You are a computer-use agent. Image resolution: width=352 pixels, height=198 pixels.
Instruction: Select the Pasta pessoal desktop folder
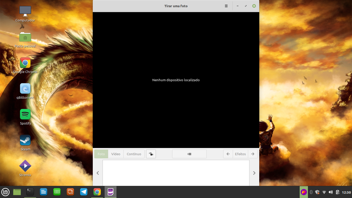coord(25,40)
